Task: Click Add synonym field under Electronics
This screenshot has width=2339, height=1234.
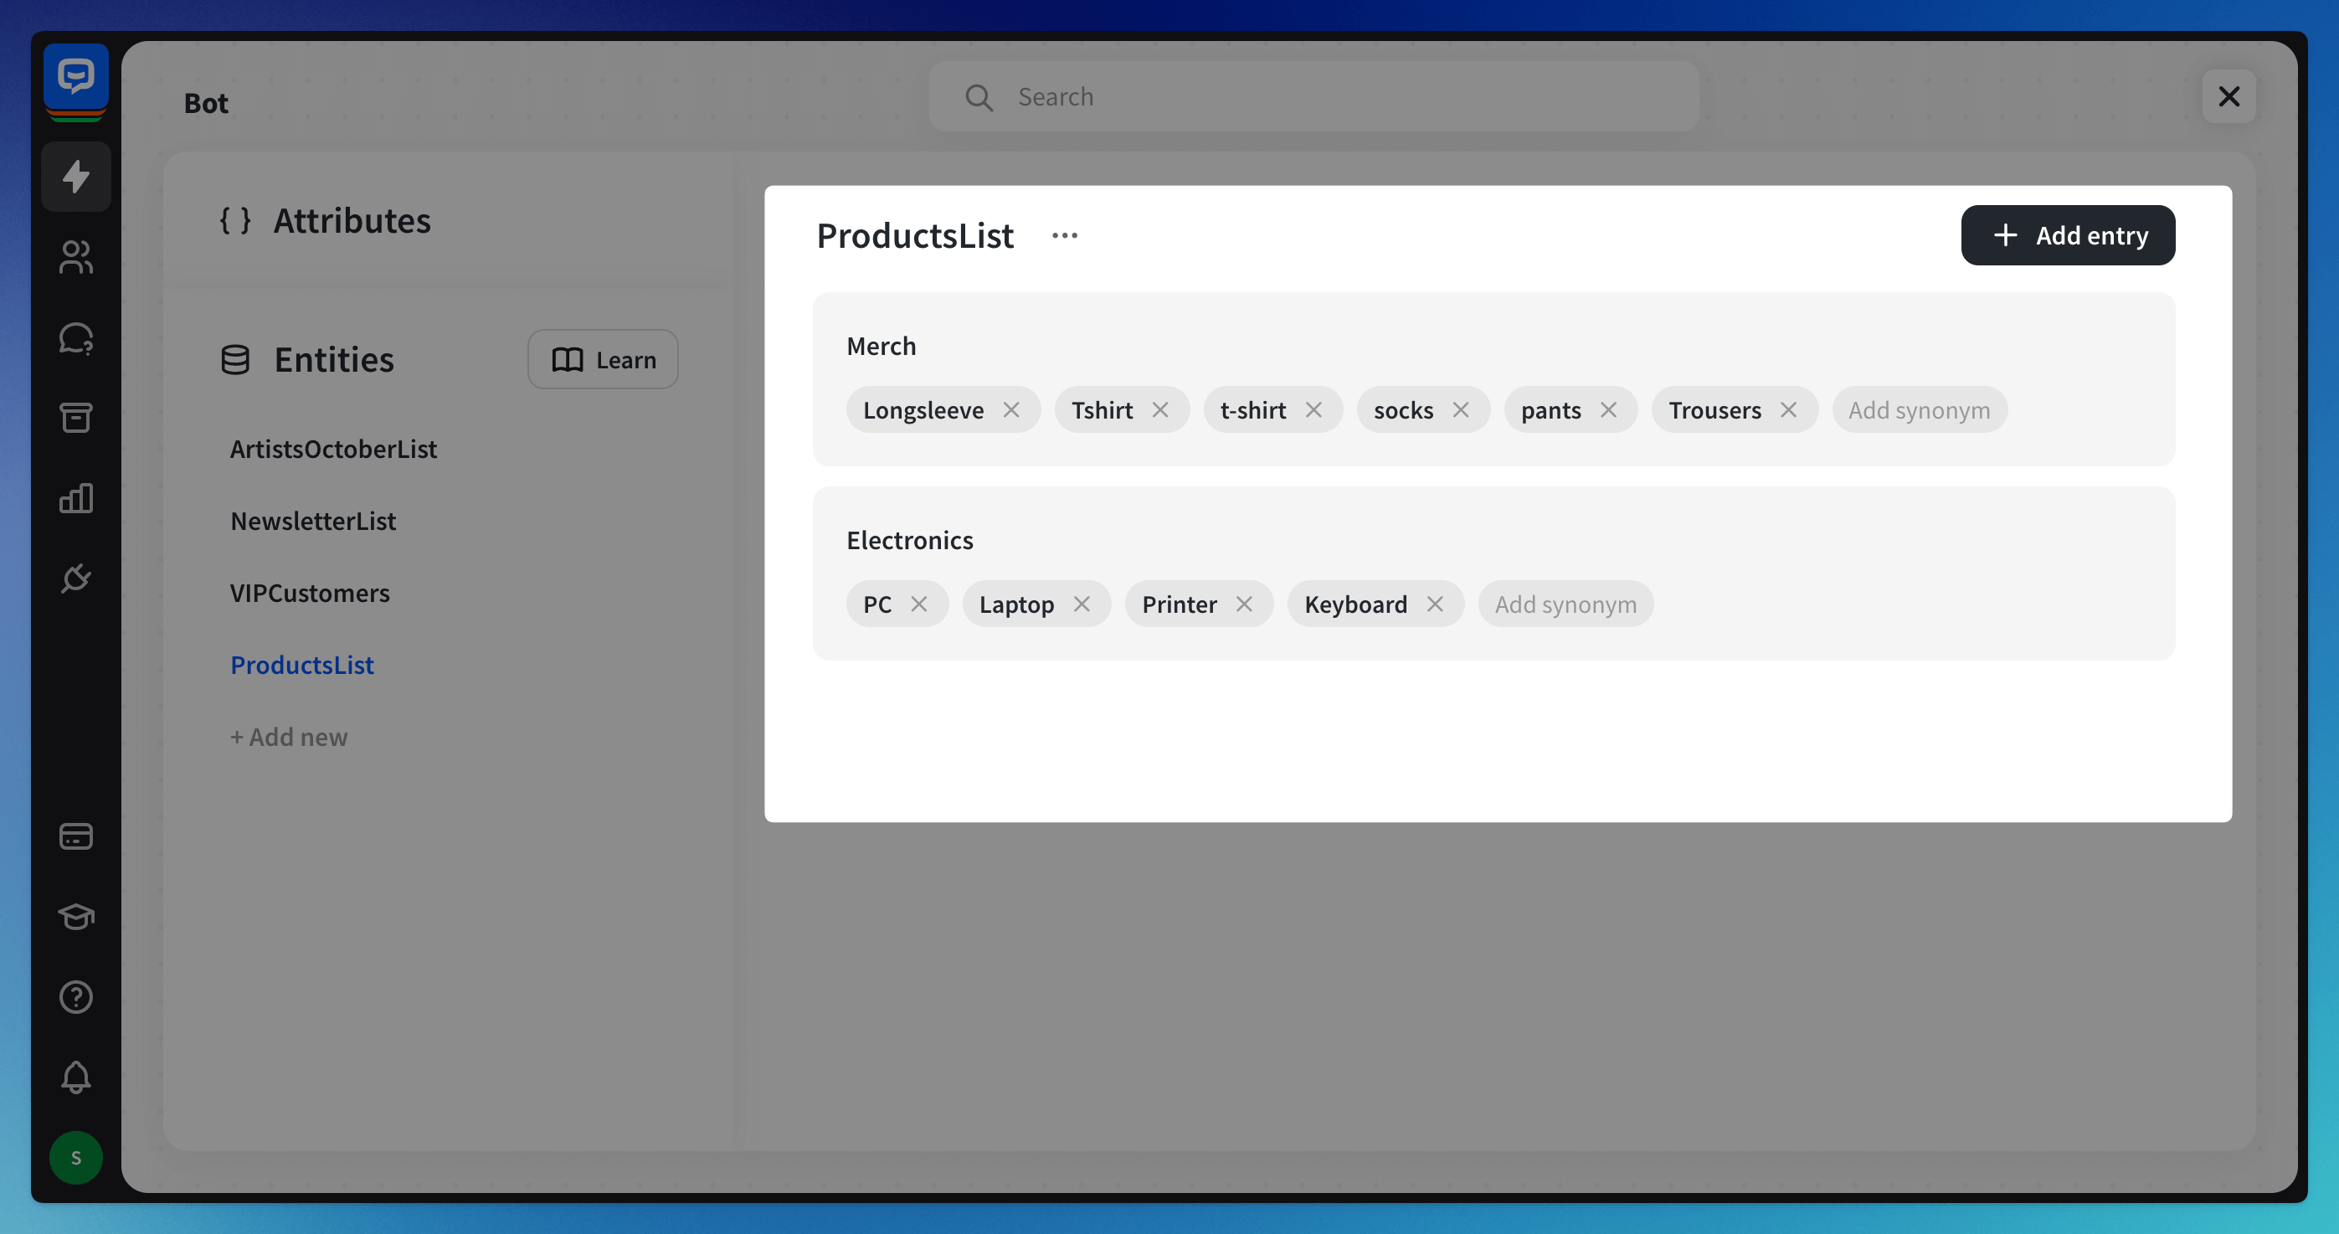Action: 1565,604
